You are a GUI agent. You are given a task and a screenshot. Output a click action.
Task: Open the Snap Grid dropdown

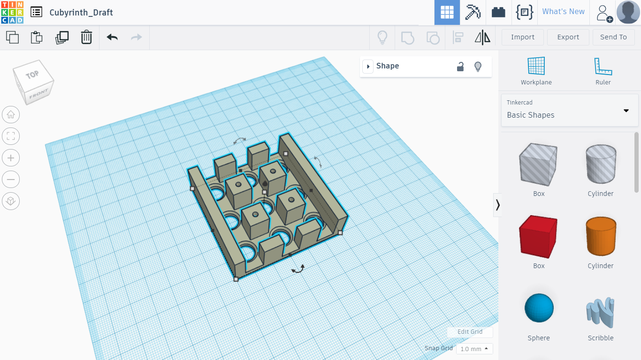coord(474,349)
